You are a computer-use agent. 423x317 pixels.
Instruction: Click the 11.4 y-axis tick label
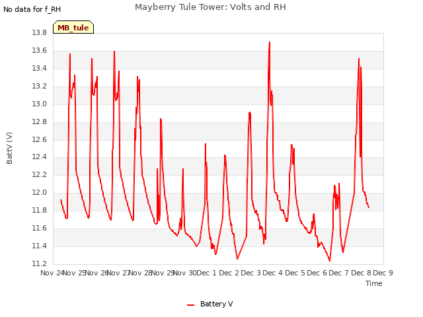point(40,246)
